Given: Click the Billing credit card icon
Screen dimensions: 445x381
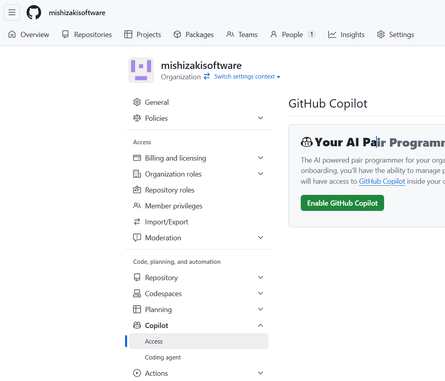Looking at the screenshot, I should click(137, 158).
